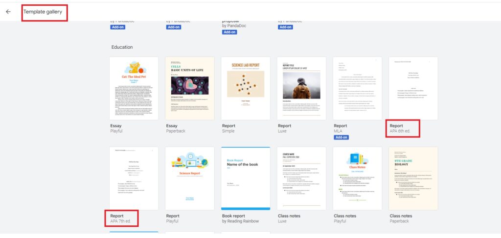Pick the Report APA 7th ed. thumbnail
The image size is (501, 238).
134,178
